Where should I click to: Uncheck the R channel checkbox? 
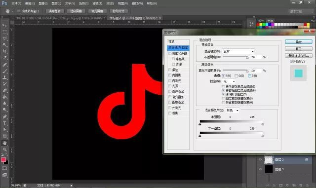[223, 76]
